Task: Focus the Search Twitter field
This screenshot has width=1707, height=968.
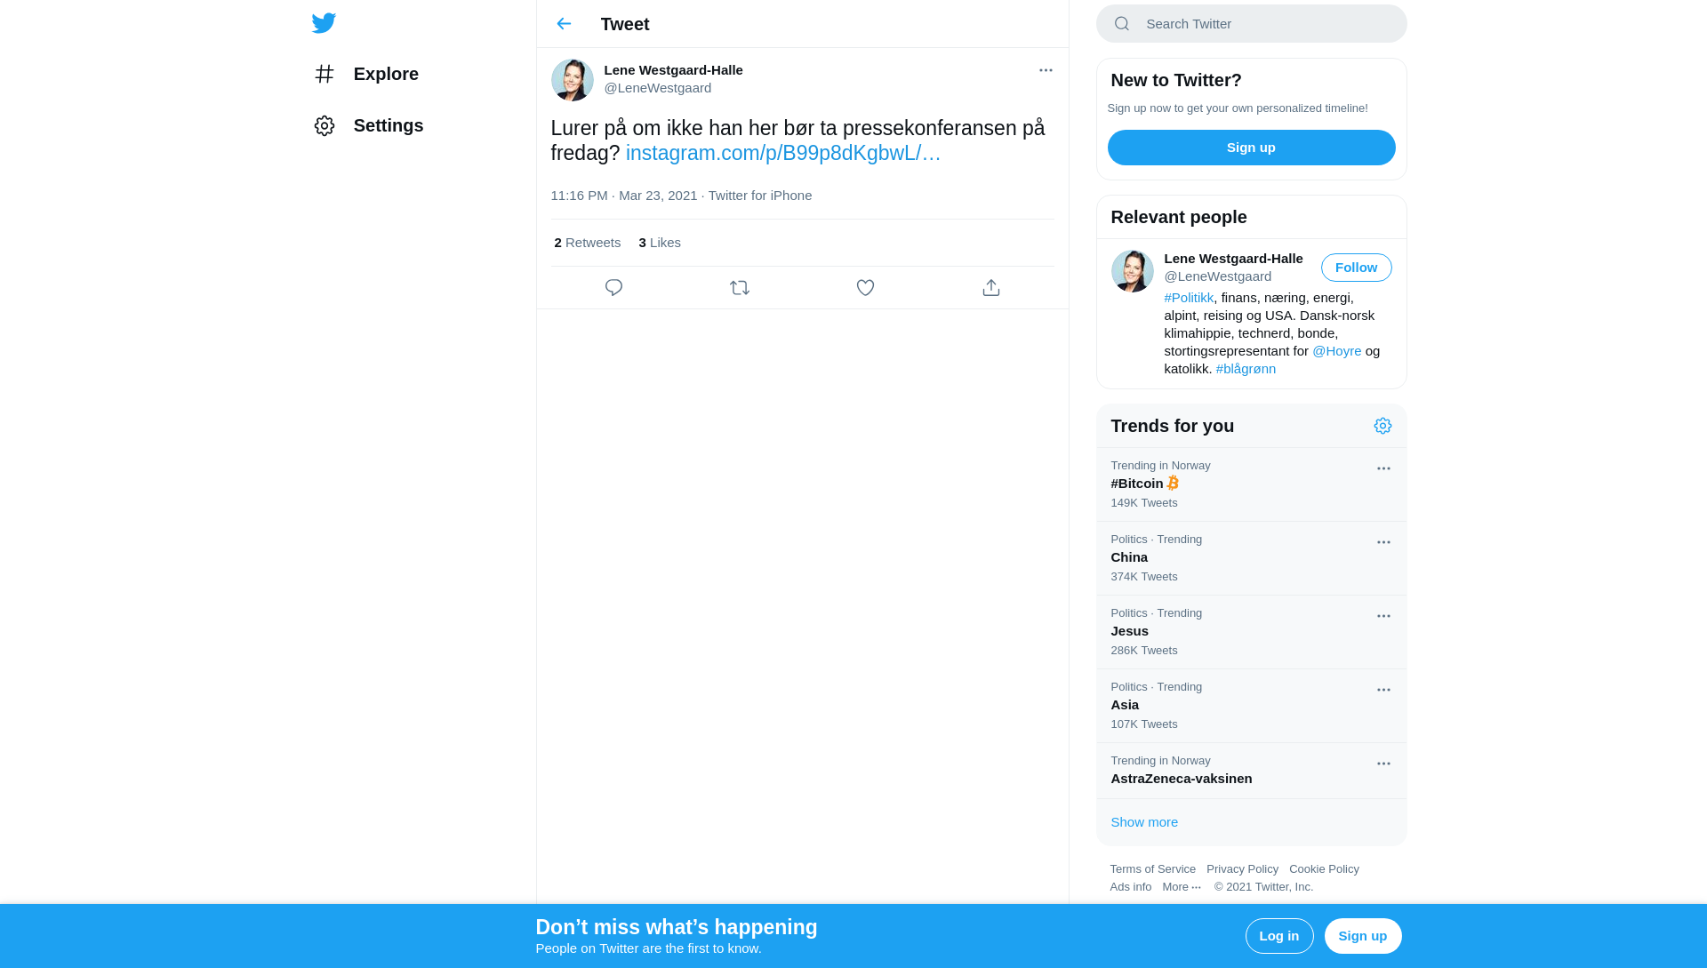Action: click(1251, 24)
